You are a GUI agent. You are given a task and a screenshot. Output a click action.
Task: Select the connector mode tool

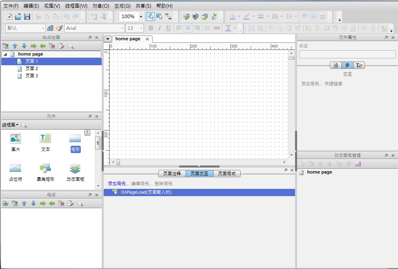[168, 17]
